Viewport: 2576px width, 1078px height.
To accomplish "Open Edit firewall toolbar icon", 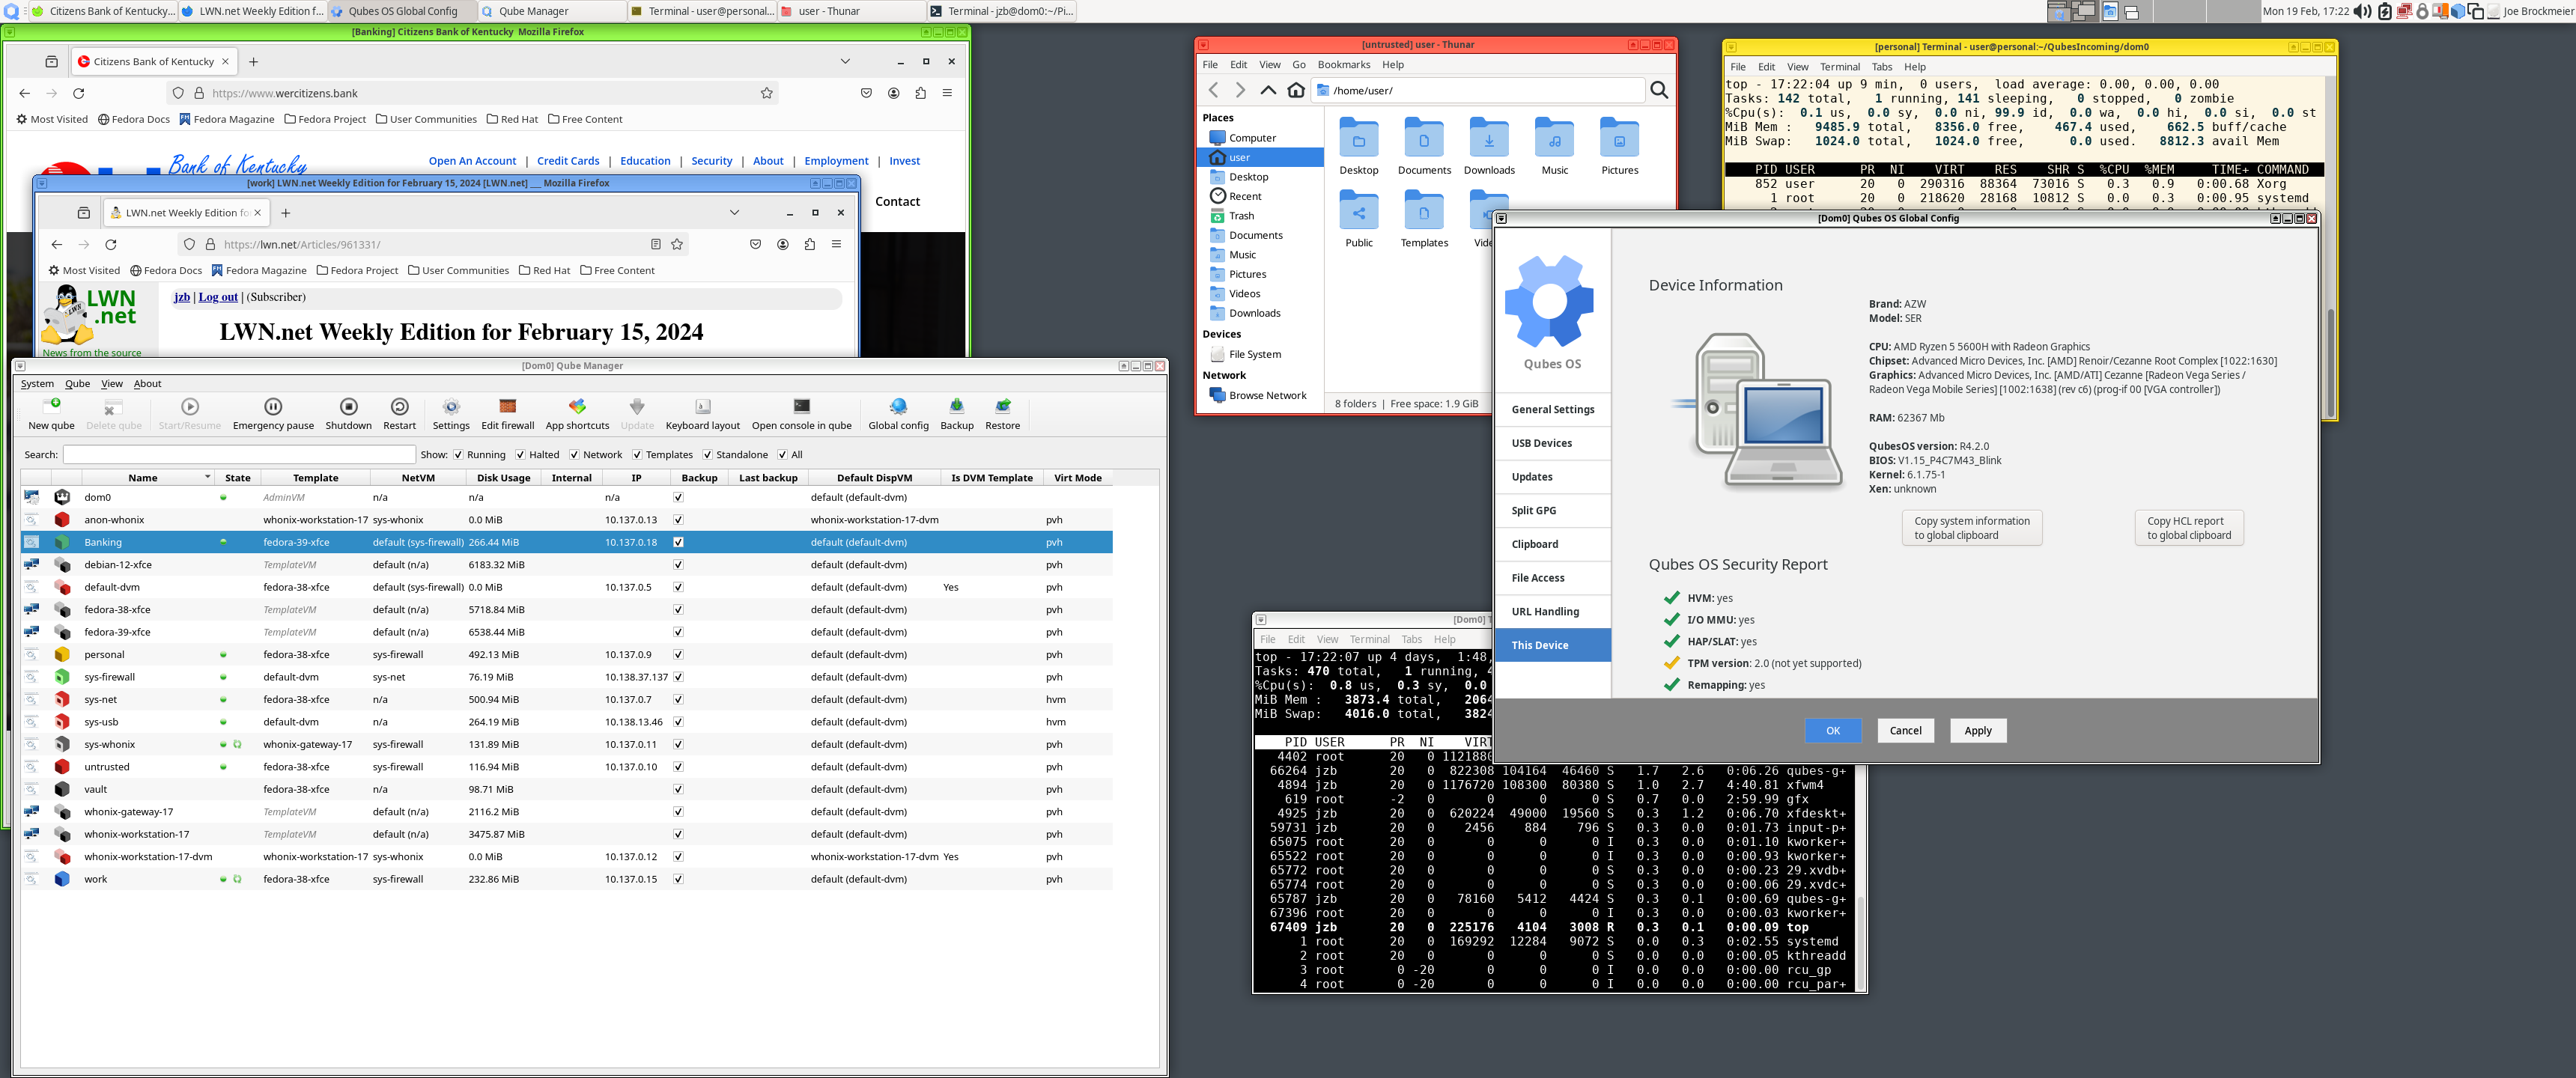I will 508,406.
